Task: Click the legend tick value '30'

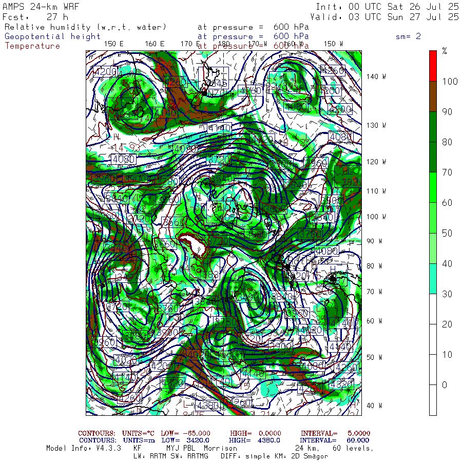Action: [x=447, y=294]
